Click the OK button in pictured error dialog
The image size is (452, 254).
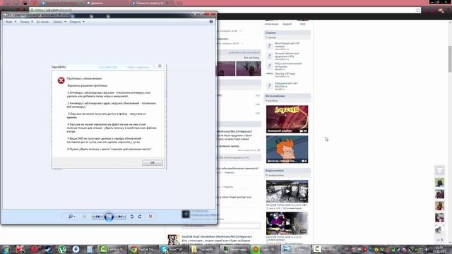pos(153,162)
